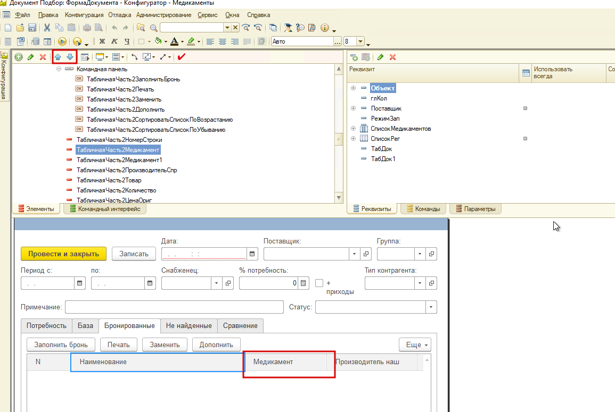Expand the СписокМедикаментов attribute node
This screenshot has height=412, width=615.
(353, 129)
